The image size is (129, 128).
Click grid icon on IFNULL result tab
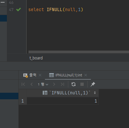(52, 75)
